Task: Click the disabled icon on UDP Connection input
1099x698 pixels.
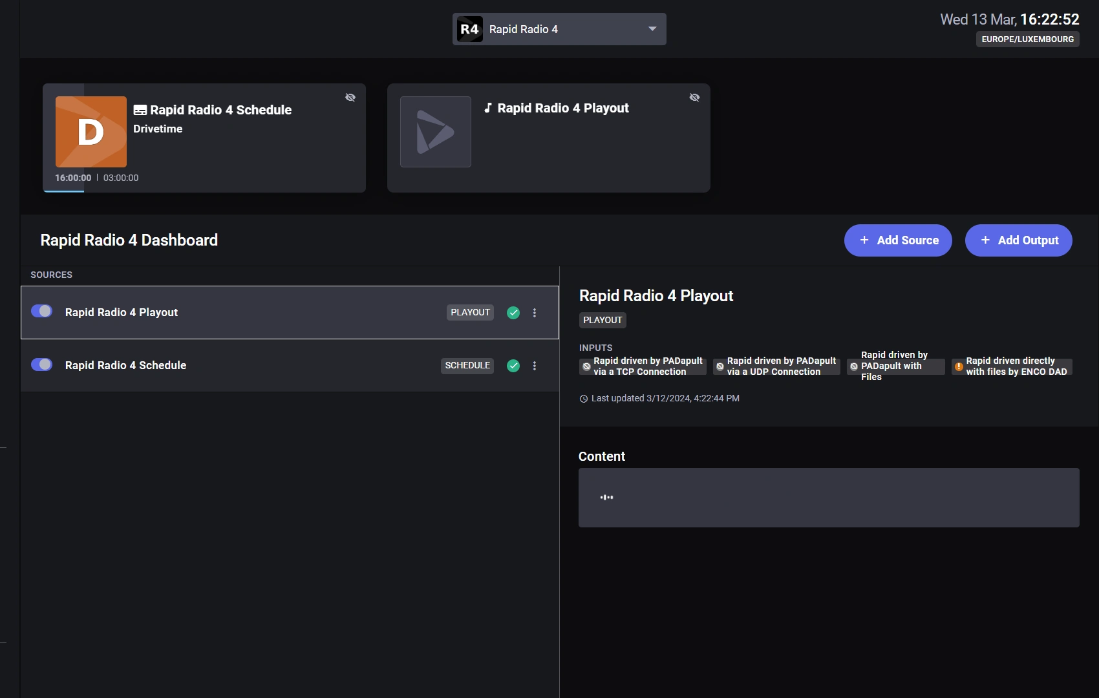Action: [720, 366]
